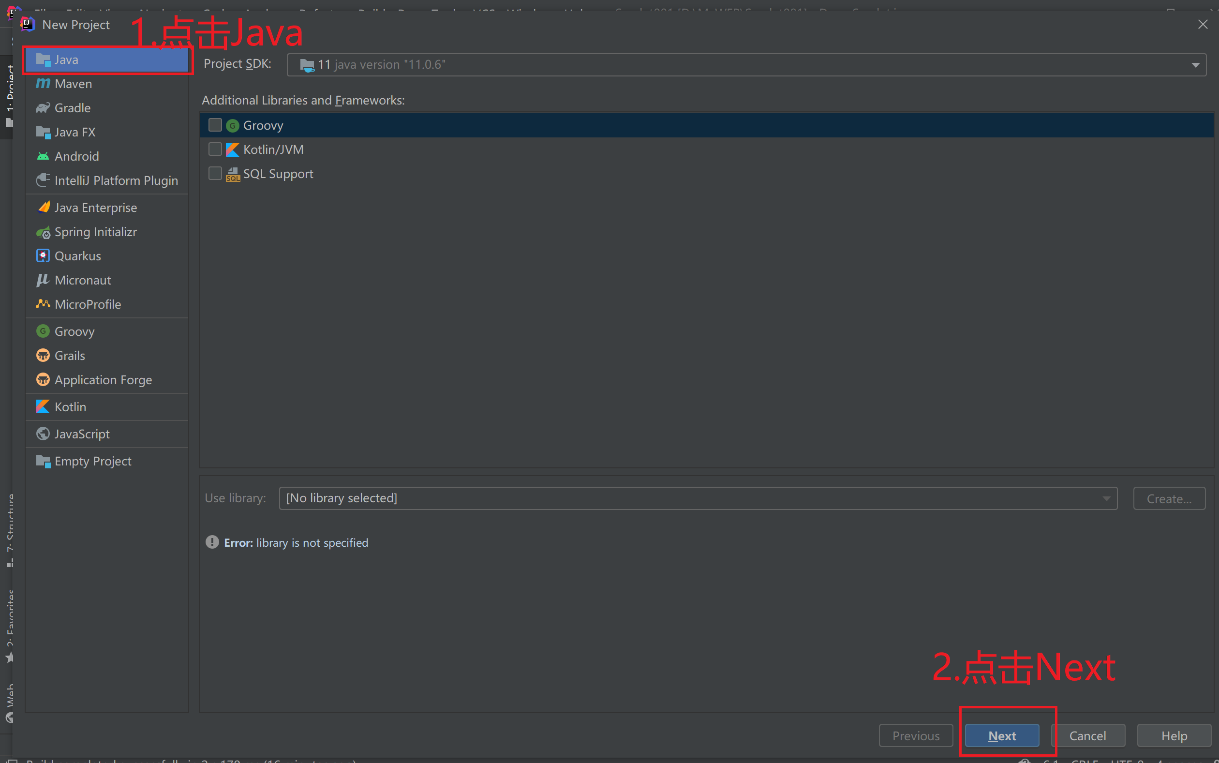Enable the Groovy framework checkbox
Image resolution: width=1219 pixels, height=763 pixels.
215,125
